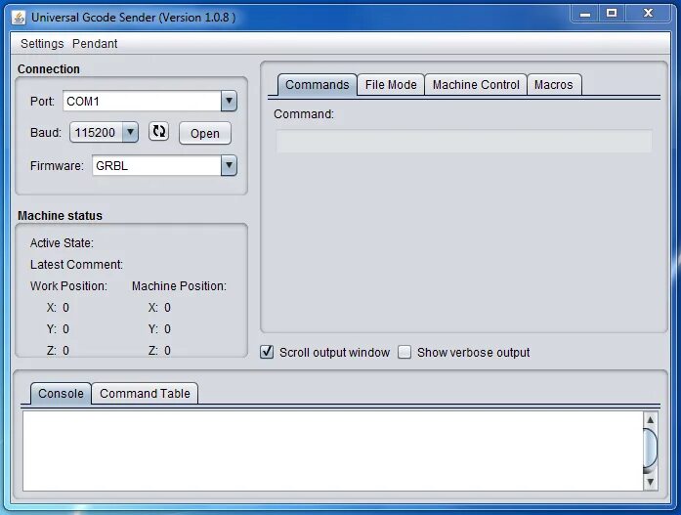Screen dimensions: 681x515
Task: Expand the Baud rate dropdown arrow
Action: point(130,133)
